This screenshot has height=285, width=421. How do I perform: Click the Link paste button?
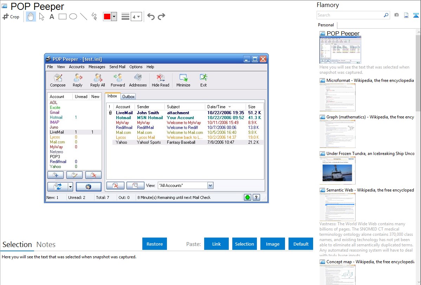pos(216,244)
